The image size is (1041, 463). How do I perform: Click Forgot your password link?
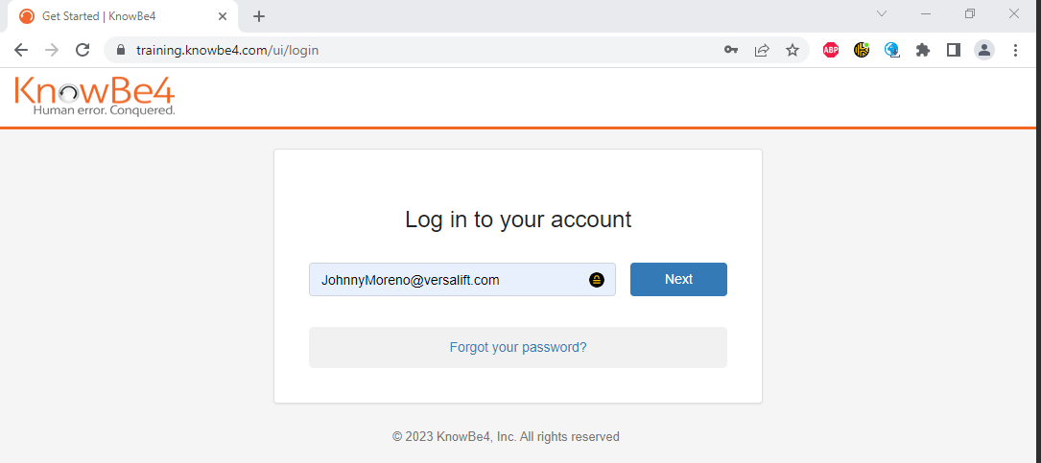518,347
